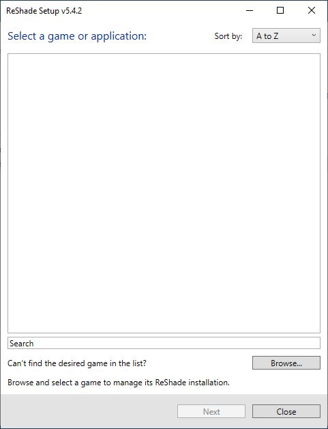Click the ReShade Setup v5.4.2 title text
The image size is (328, 429).
(x=44, y=11)
